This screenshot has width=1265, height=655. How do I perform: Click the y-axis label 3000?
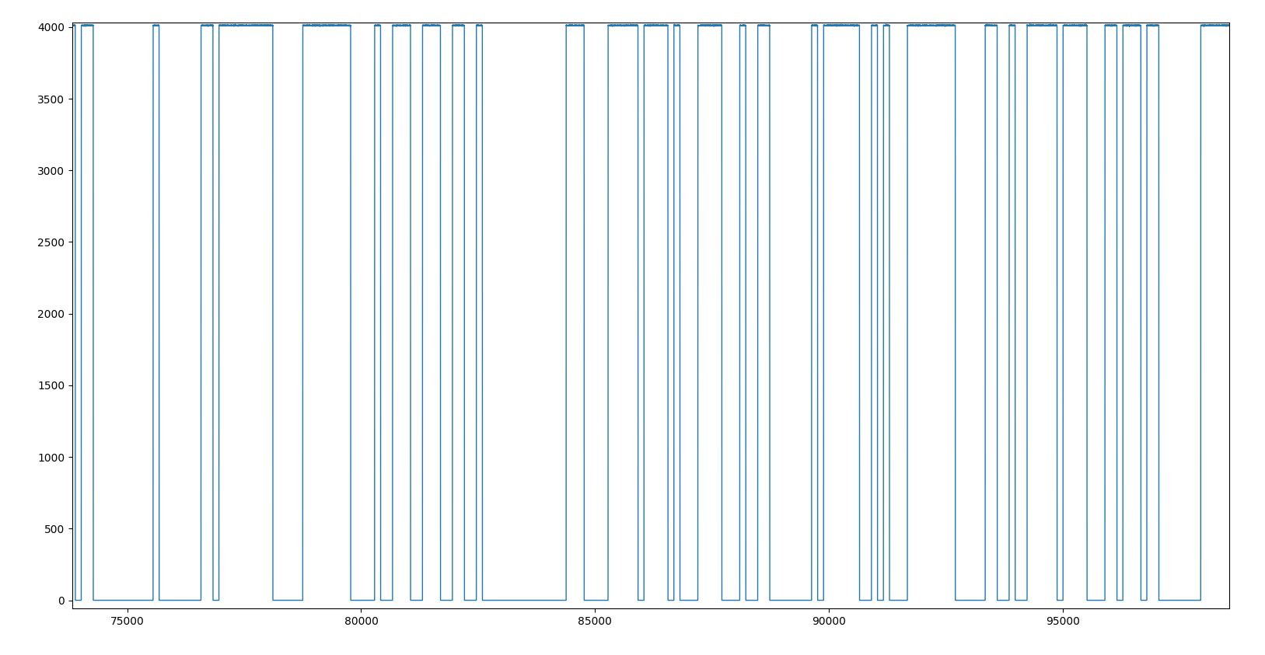pos(51,171)
